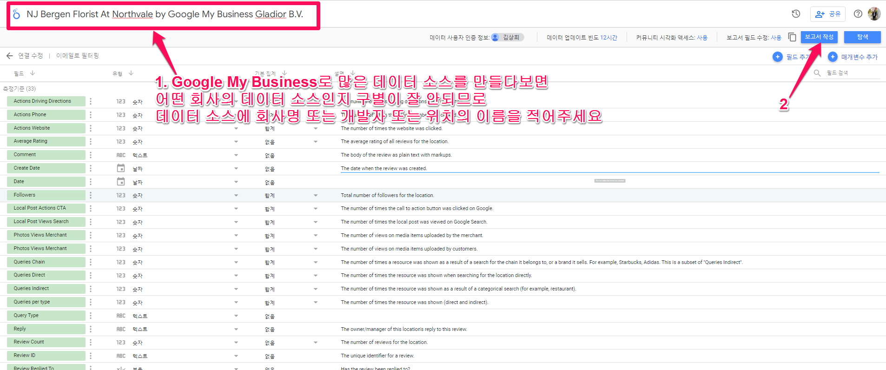Image resolution: width=886 pixels, height=370 pixels.
Task: Click the 연결 수정 link
Action: 31,56
